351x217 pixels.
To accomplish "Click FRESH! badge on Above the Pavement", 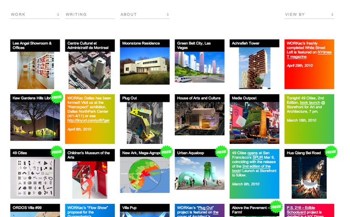I will [276, 206].
